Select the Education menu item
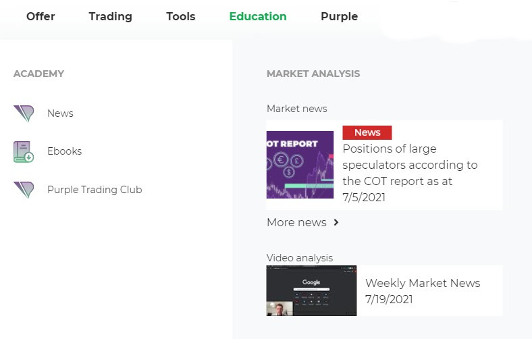Viewport: 532px width, 339px height. pyautogui.click(x=258, y=16)
